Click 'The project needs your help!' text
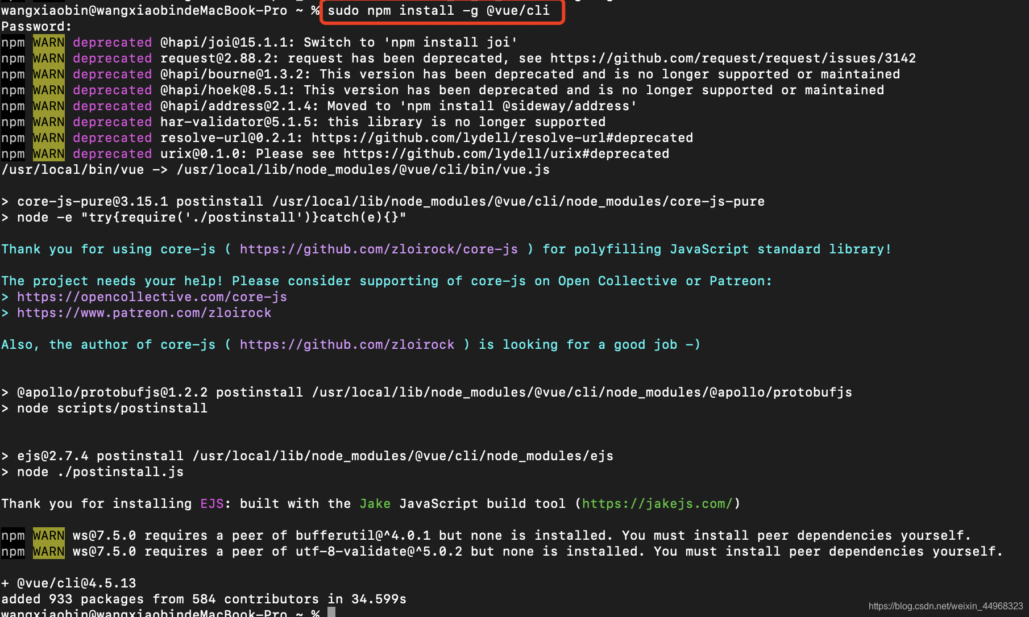The image size is (1029, 617). pos(112,281)
